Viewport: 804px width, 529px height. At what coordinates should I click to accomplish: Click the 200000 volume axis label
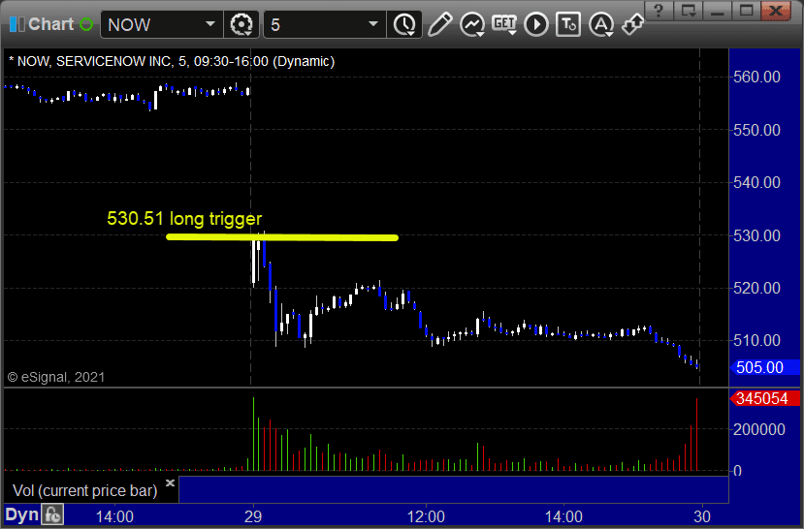tap(759, 429)
